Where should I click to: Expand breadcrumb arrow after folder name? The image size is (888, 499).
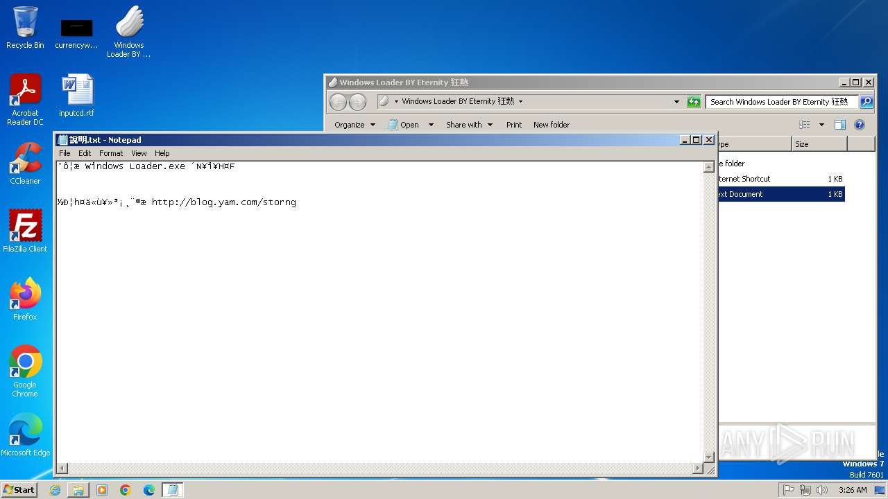tap(520, 101)
